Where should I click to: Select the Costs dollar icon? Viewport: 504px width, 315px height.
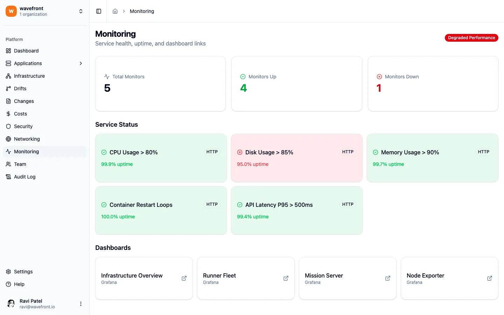coord(8,114)
